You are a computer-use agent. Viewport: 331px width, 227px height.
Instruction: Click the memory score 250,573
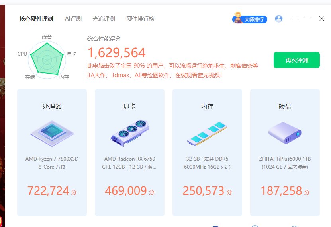tap(204, 191)
